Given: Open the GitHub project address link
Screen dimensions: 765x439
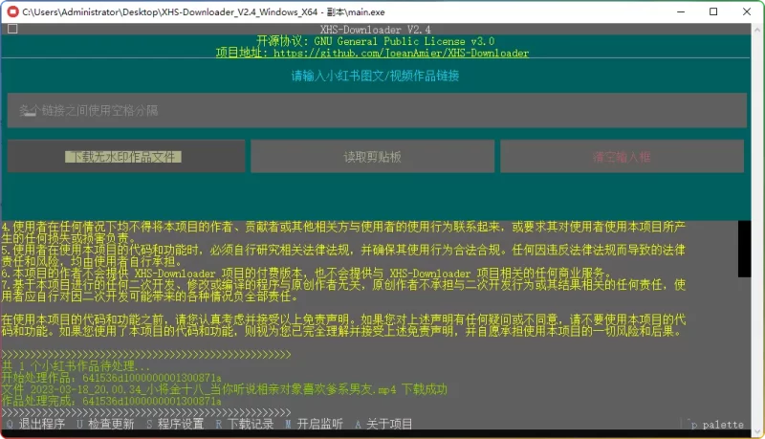Looking at the screenshot, I should [x=372, y=53].
